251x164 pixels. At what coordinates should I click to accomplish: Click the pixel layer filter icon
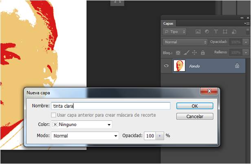(x=198, y=31)
